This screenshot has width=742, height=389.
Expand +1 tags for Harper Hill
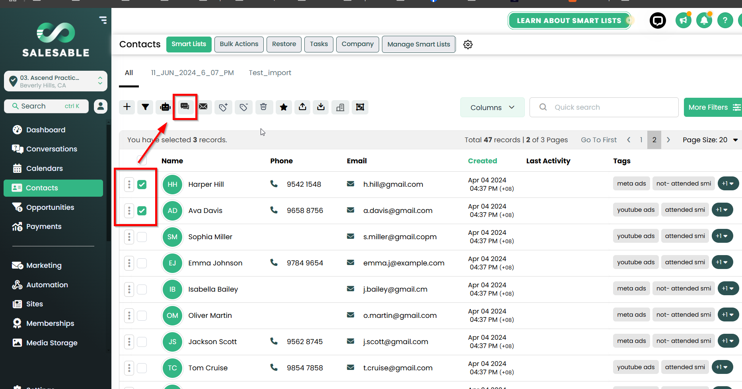728,184
